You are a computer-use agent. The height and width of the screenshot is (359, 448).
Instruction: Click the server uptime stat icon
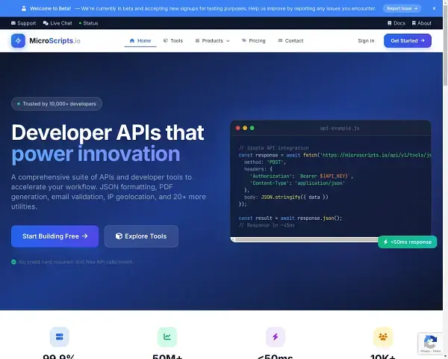tap(58, 337)
